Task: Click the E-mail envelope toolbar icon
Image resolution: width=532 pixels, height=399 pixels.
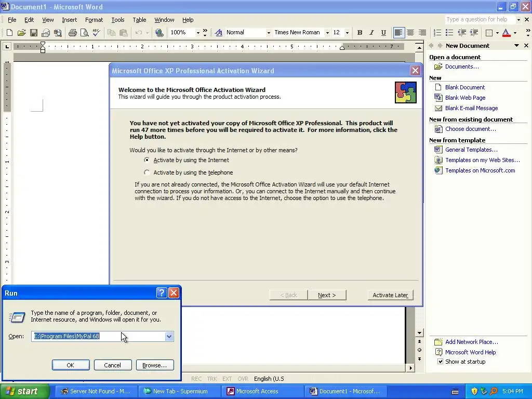Action: [46, 33]
